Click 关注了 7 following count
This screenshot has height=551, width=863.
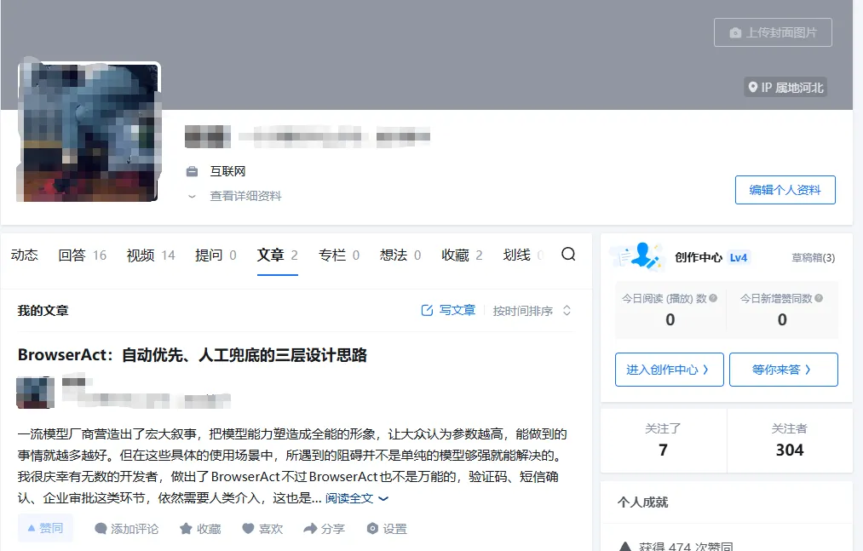pyautogui.click(x=663, y=439)
